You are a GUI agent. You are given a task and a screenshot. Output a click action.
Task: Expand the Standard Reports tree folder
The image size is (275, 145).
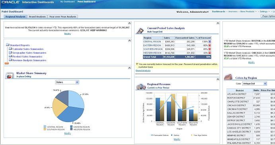8,45
